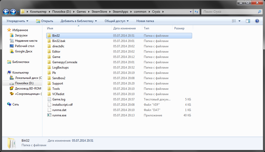Open Загрузки in the sidebar
Viewport: 265px width, 152px height.
[x=21, y=35]
